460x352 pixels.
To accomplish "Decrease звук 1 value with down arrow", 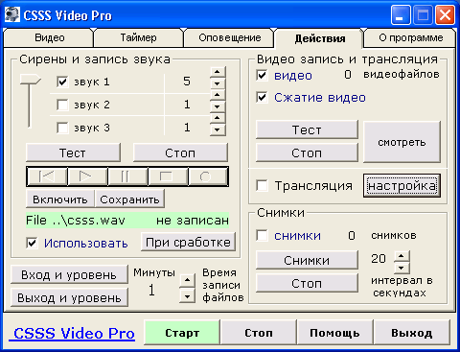I will (218, 83).
